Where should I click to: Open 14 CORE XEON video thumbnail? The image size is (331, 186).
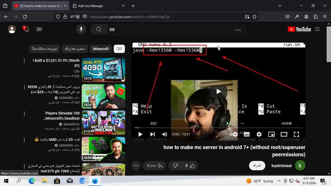(x=103, y=96)
